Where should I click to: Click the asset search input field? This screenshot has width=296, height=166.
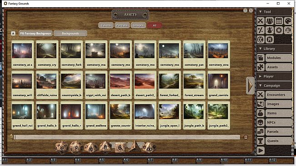coord(127,137)
